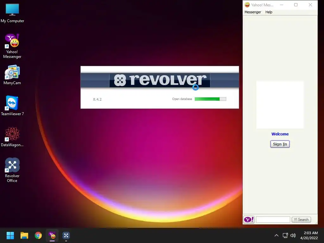Launch Revolver Office desktop shortcut
The image size is (324, 243).
click(x=12, y=170)
